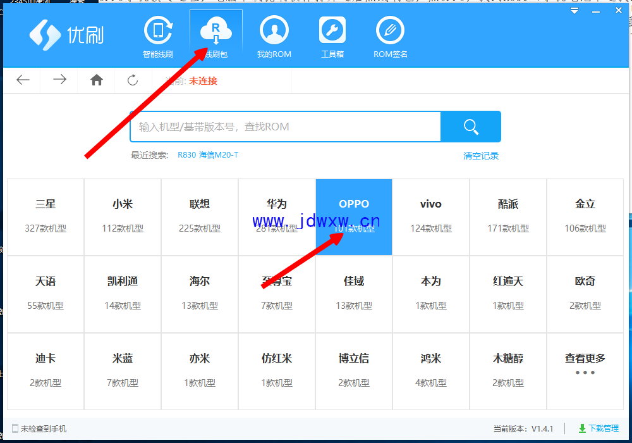Click the 优刷 logo
This screenshot has height=443, width=632.
click(66, 35)
